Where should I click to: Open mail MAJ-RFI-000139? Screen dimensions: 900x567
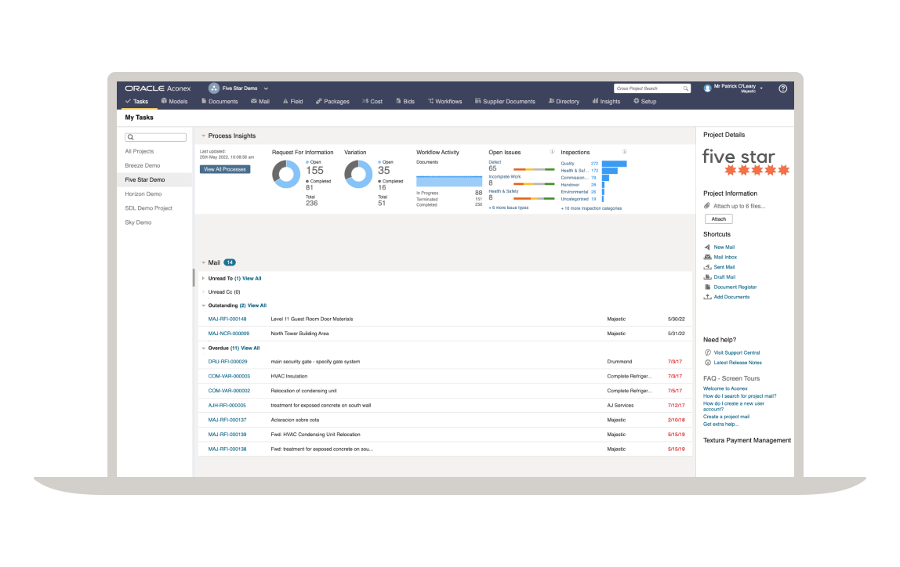click(x=227, y=435)
